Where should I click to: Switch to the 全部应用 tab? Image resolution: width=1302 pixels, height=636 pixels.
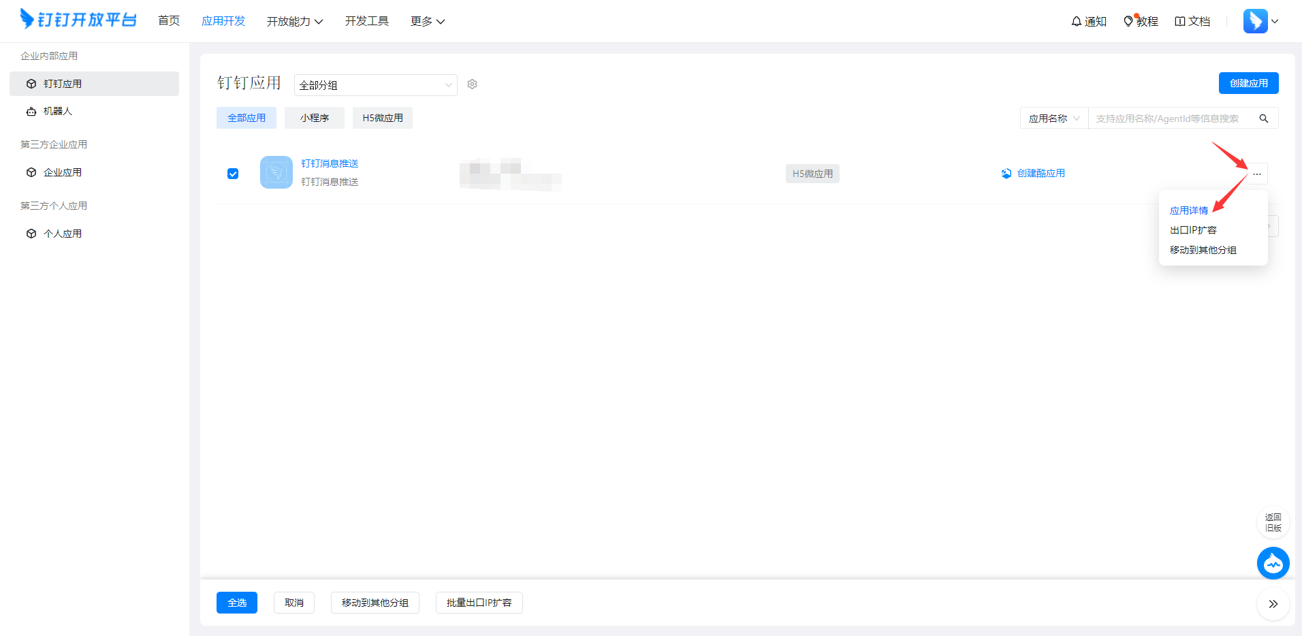pyautogui.click(x=247, y=118)
